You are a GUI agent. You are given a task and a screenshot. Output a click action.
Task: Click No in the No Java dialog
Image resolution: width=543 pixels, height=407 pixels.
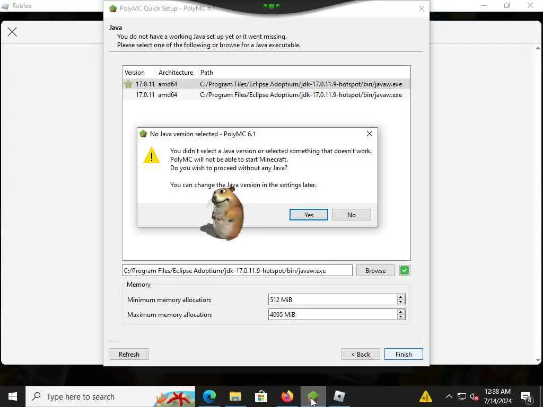click(352, 215)
